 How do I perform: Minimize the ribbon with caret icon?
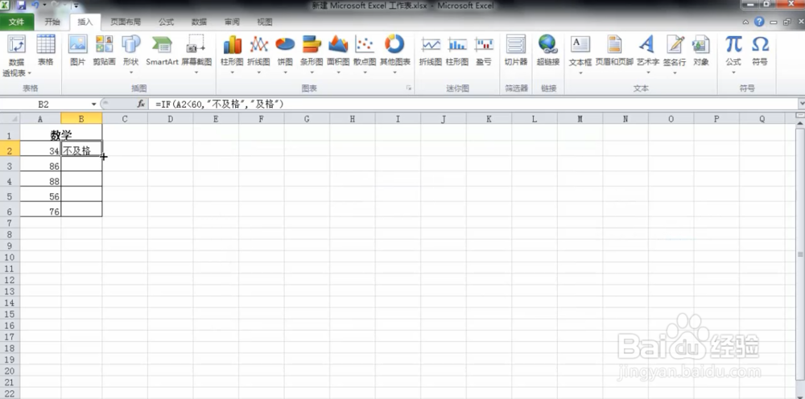(746, 22)
